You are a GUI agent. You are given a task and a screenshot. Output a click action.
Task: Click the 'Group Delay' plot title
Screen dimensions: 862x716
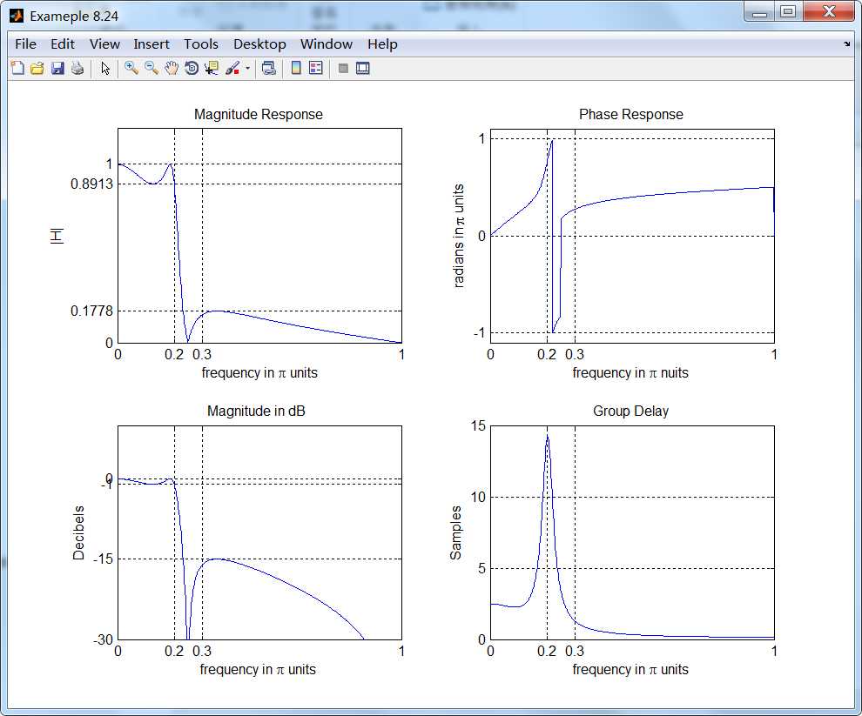coord(630,411)
